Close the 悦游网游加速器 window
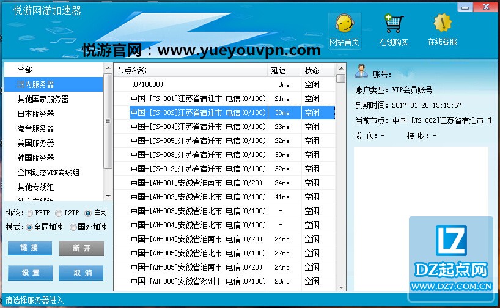This screenshot has height=308, width=500. tap(486, 7)
